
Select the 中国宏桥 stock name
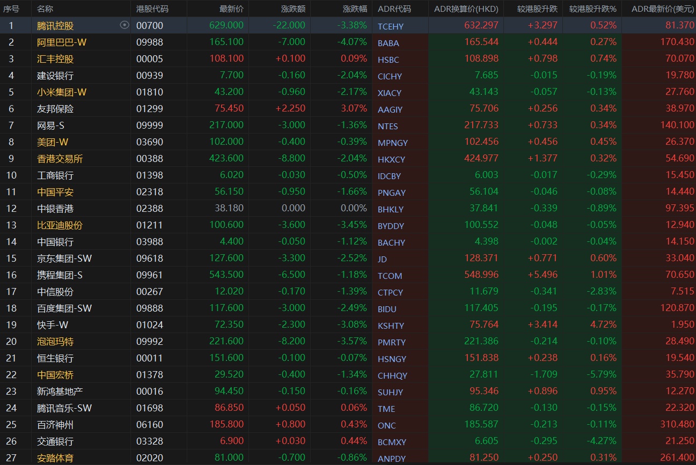(55, 374)
